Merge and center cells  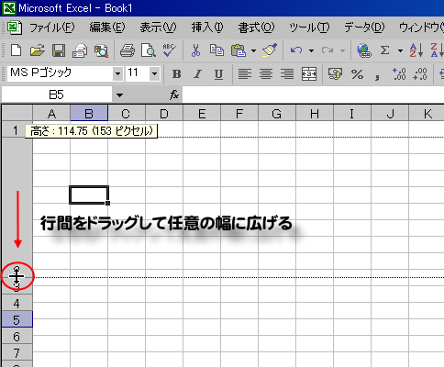[x=309, y=74]
